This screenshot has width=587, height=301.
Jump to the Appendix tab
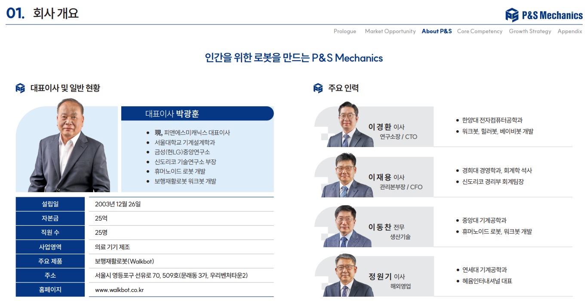570,31
